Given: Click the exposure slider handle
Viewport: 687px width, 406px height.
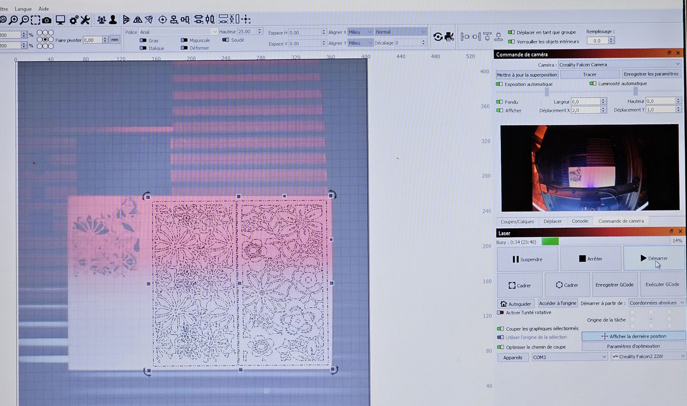Looking at the screenshot, I should pyautogui.click(x=547, y=91).
